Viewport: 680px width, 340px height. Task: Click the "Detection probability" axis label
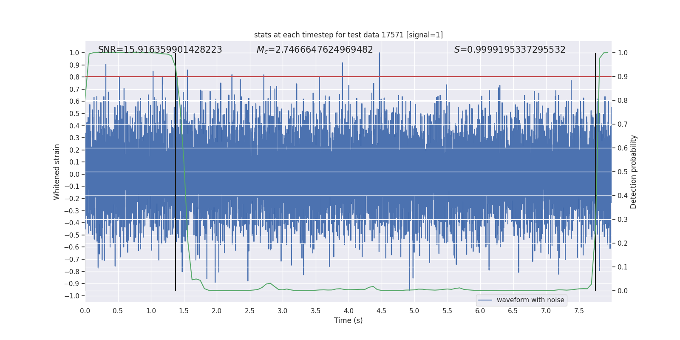[x=634, y=172]
